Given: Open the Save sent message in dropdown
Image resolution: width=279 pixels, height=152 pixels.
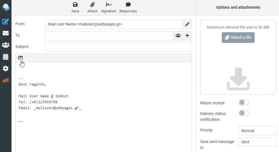Looking at the screenshot, I should point(257,142).
